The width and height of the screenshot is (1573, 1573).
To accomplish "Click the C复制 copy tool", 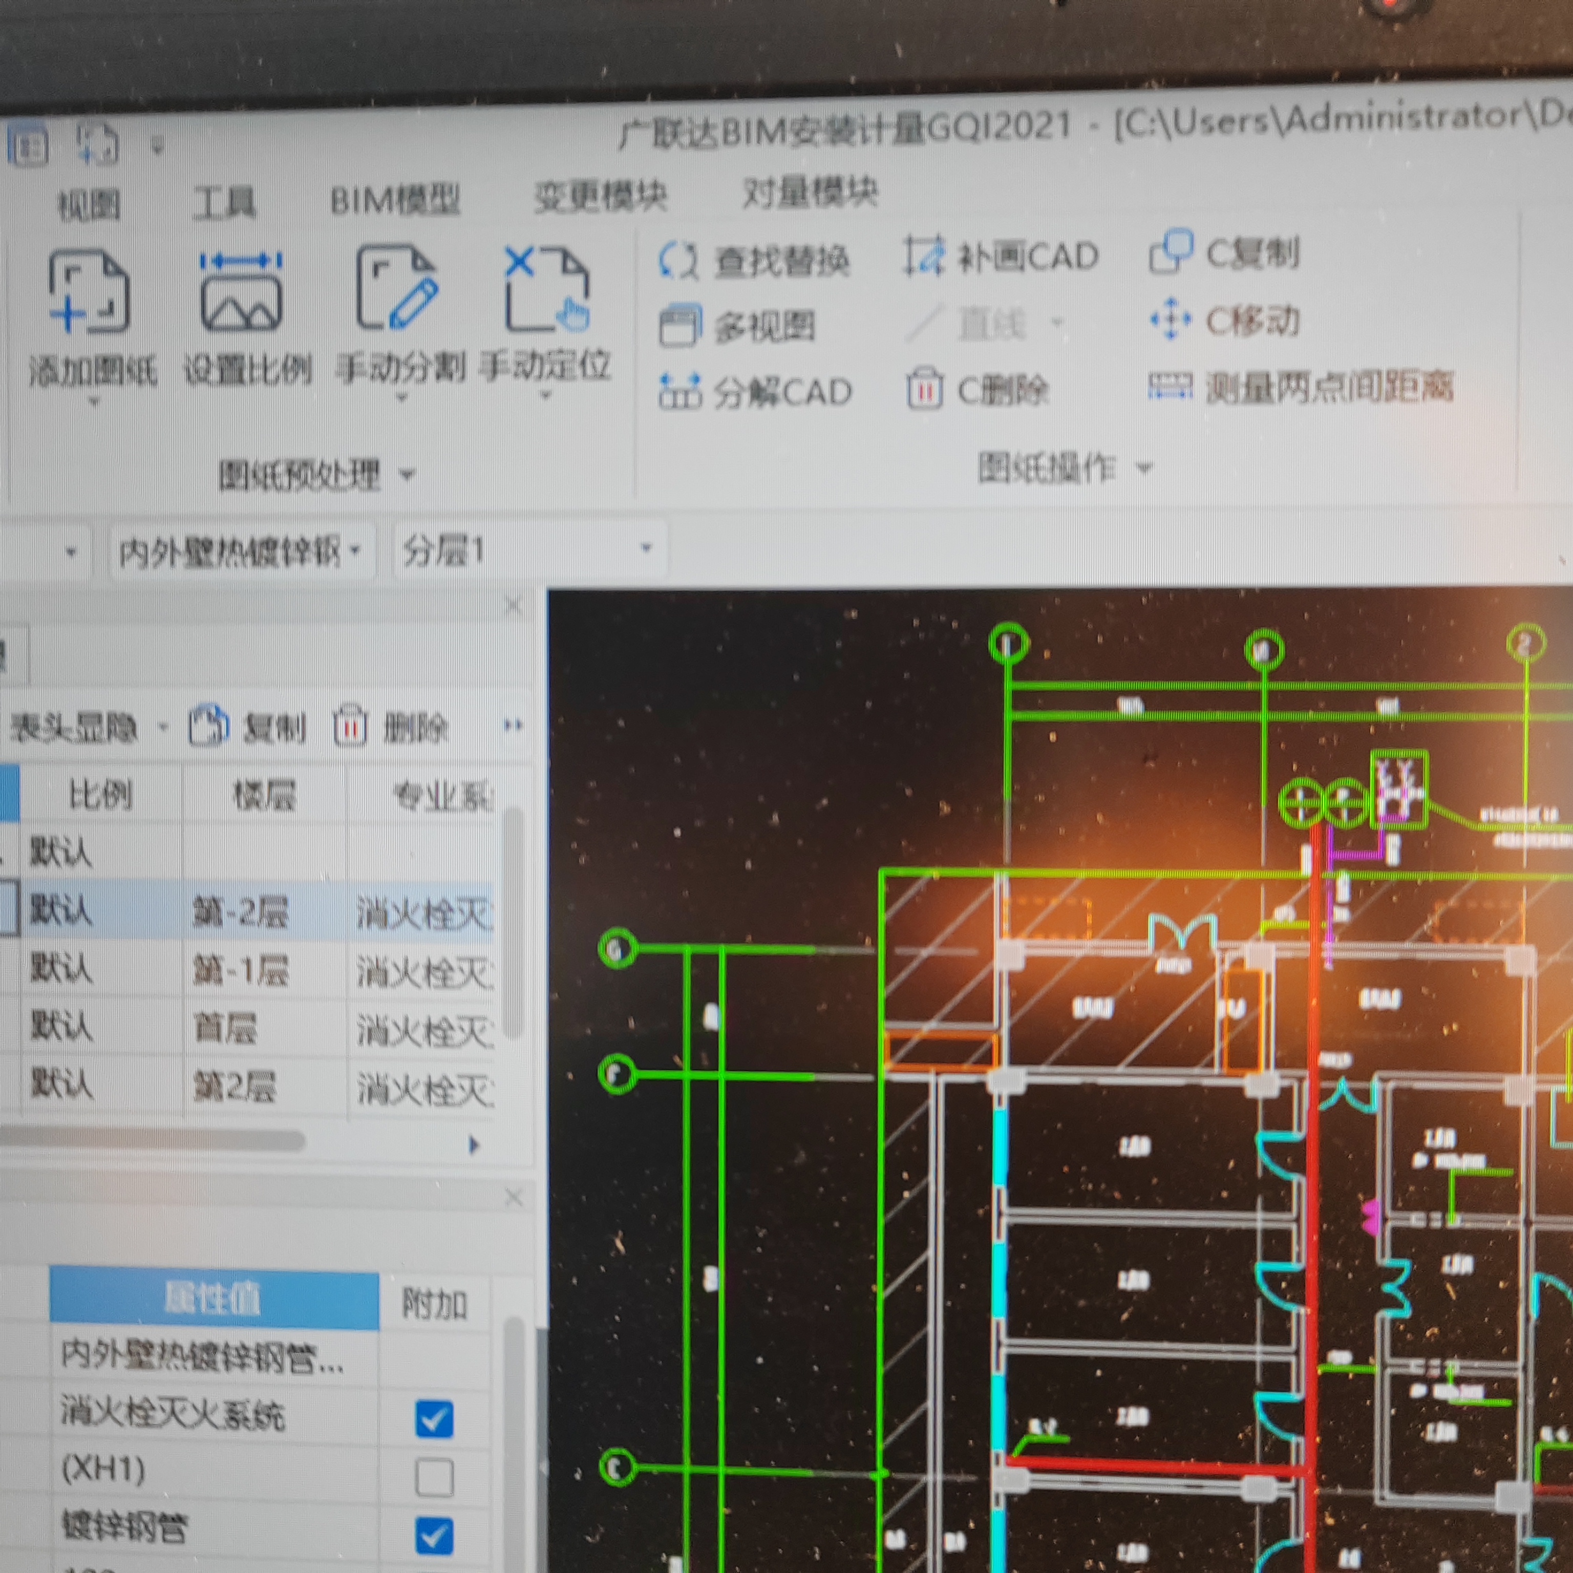I will tap(1224, 252).
